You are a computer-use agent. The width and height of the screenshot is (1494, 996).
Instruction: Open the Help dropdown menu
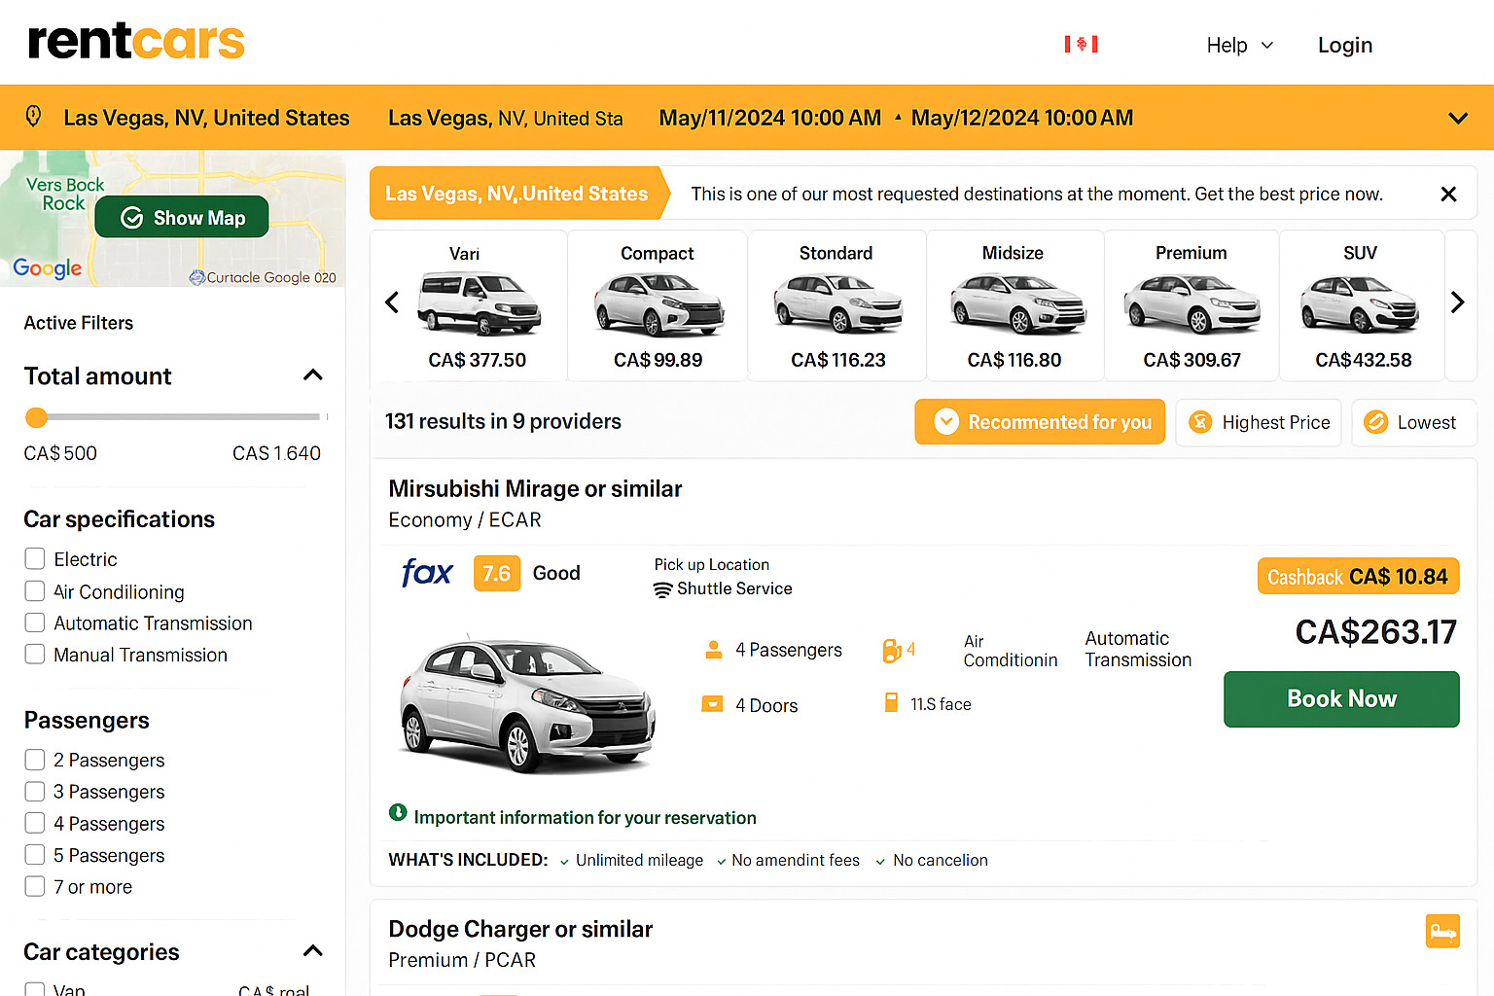click(x=1239, y=46)
